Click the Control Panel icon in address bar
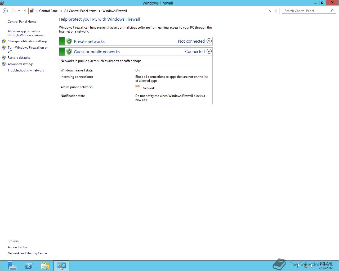This screenshot has width=339, height=271. [x=32, y=11]
